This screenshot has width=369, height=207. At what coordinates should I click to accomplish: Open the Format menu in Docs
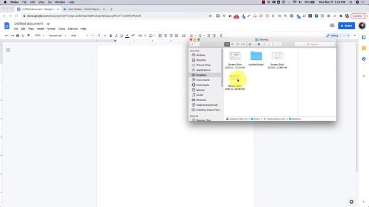[51, 29]
